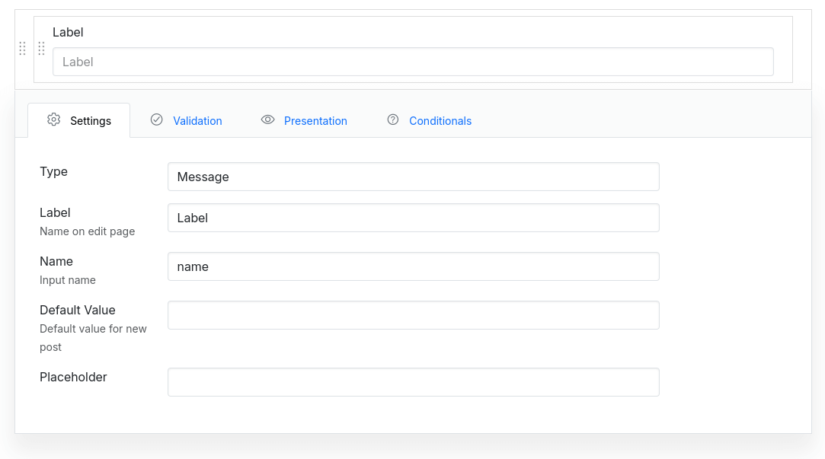Click the Input name description text
Viewport: 825px width, 459px height.
[67, 279]
